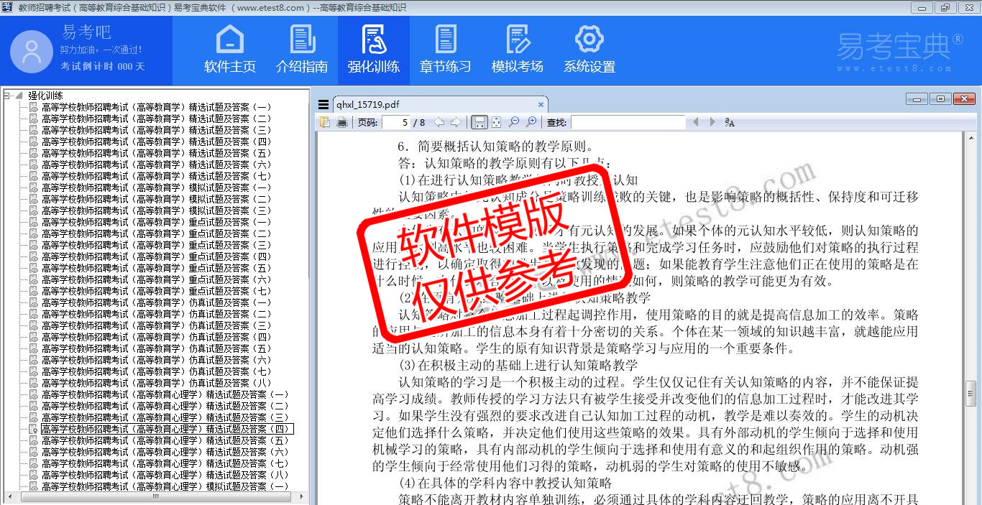This screenshot has height=505, width=982.
Task: Toggle the match case search option
Action: pos(730,122)
